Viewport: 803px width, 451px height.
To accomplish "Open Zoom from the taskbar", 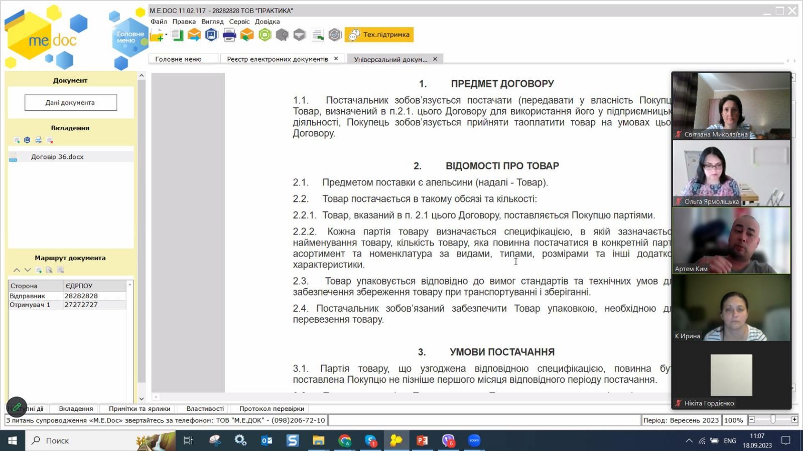I will coord(474,440).
